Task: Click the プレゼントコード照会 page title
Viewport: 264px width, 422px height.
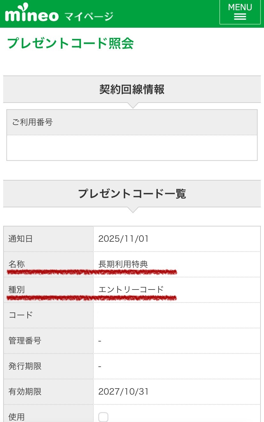Action: pos(70,43)
